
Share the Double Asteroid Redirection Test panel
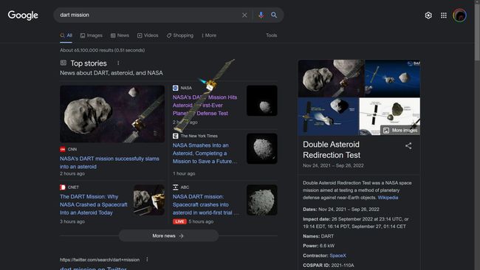tap(408, 146)
